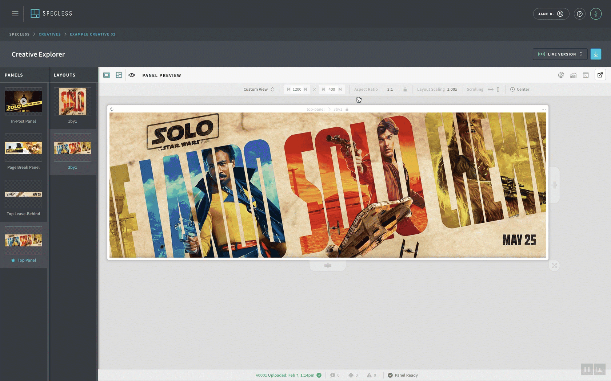Open the hamburger navigation menu

point(15,13)
